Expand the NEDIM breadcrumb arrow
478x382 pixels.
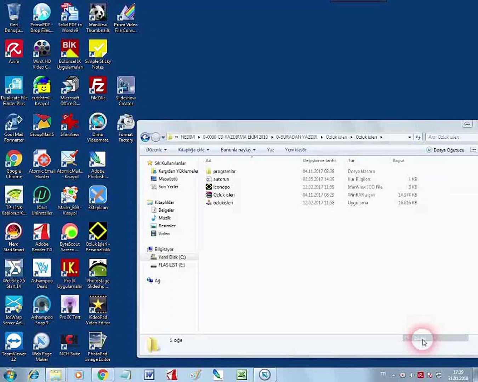(x=199, y=137)
